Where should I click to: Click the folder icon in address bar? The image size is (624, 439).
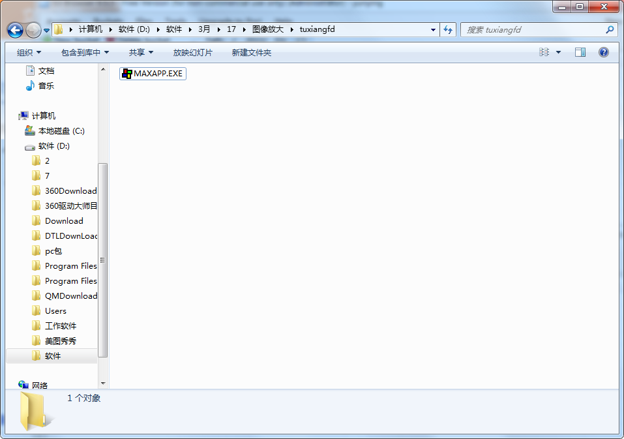pos(59,29)
